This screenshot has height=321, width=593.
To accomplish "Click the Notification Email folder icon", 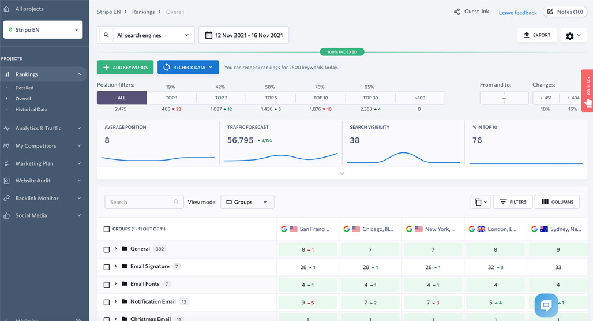I will [x=125, y=302].
